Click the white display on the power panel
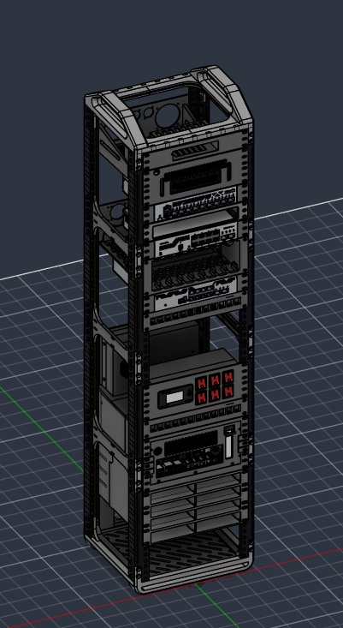The height and width of the screenshot is (628, 343). [x=174, y=398]
